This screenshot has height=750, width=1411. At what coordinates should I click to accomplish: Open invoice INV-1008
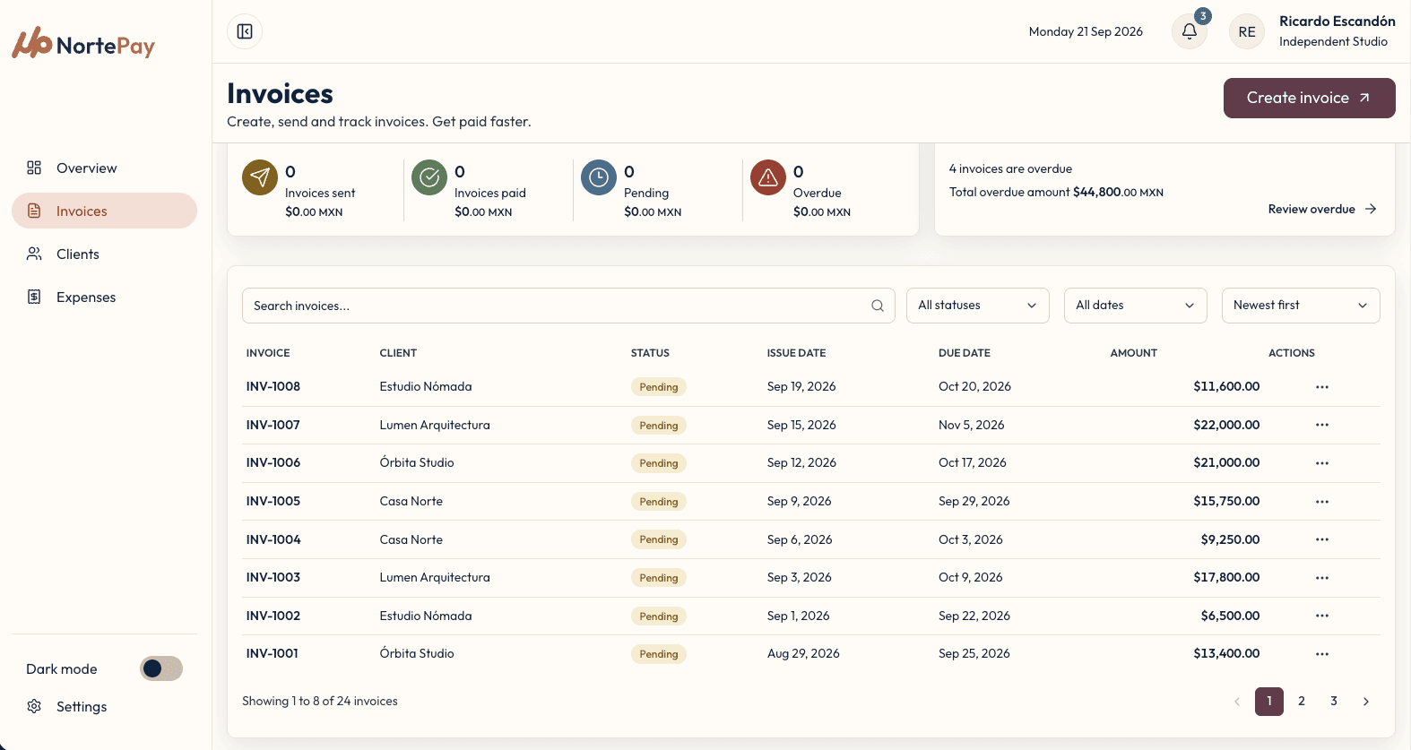[273, 387]
